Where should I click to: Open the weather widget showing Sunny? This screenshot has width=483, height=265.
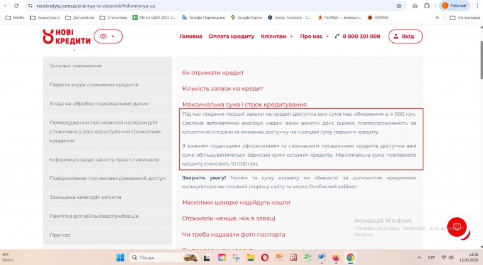coord(9,257)
